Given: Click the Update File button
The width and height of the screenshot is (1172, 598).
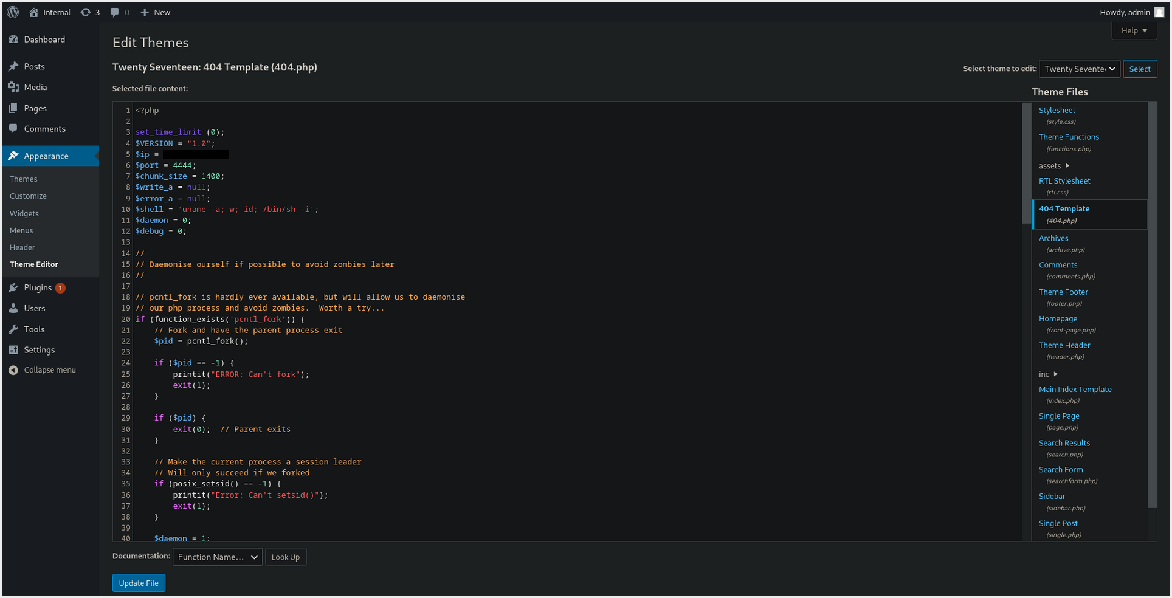Looking at the screenshot, I should (x=139, y=583).
